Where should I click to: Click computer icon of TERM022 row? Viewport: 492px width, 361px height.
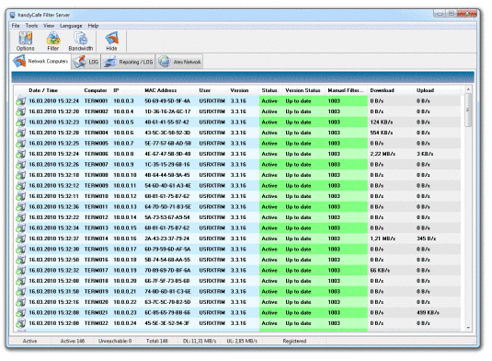pos(21,323)
